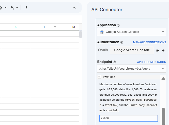Open the three-dot more toolbar options
Screen dimensions: 169x125
click(26, 8)
